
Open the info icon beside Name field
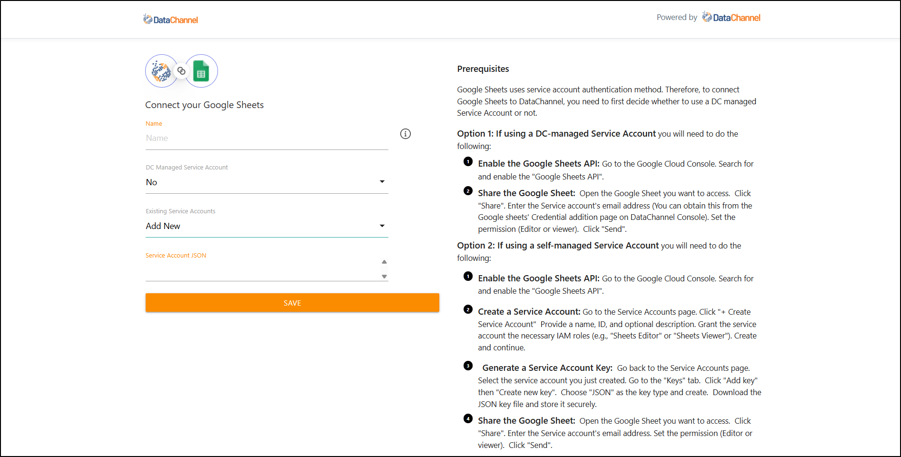click(406, 134)
